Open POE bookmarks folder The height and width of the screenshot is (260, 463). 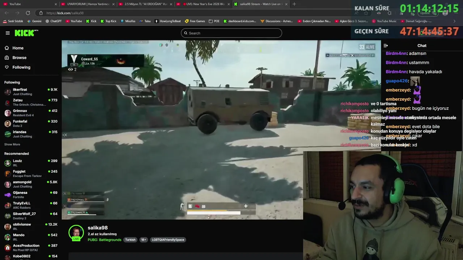(214, 21)
